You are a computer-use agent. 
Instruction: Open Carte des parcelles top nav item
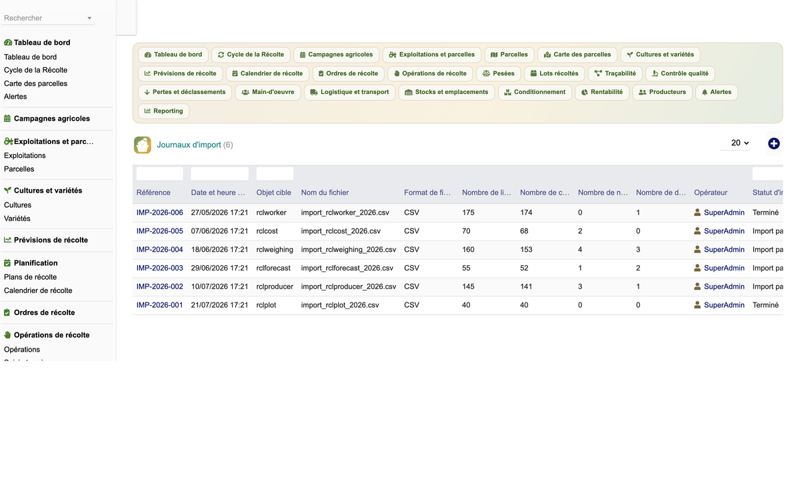coord(577,55)
